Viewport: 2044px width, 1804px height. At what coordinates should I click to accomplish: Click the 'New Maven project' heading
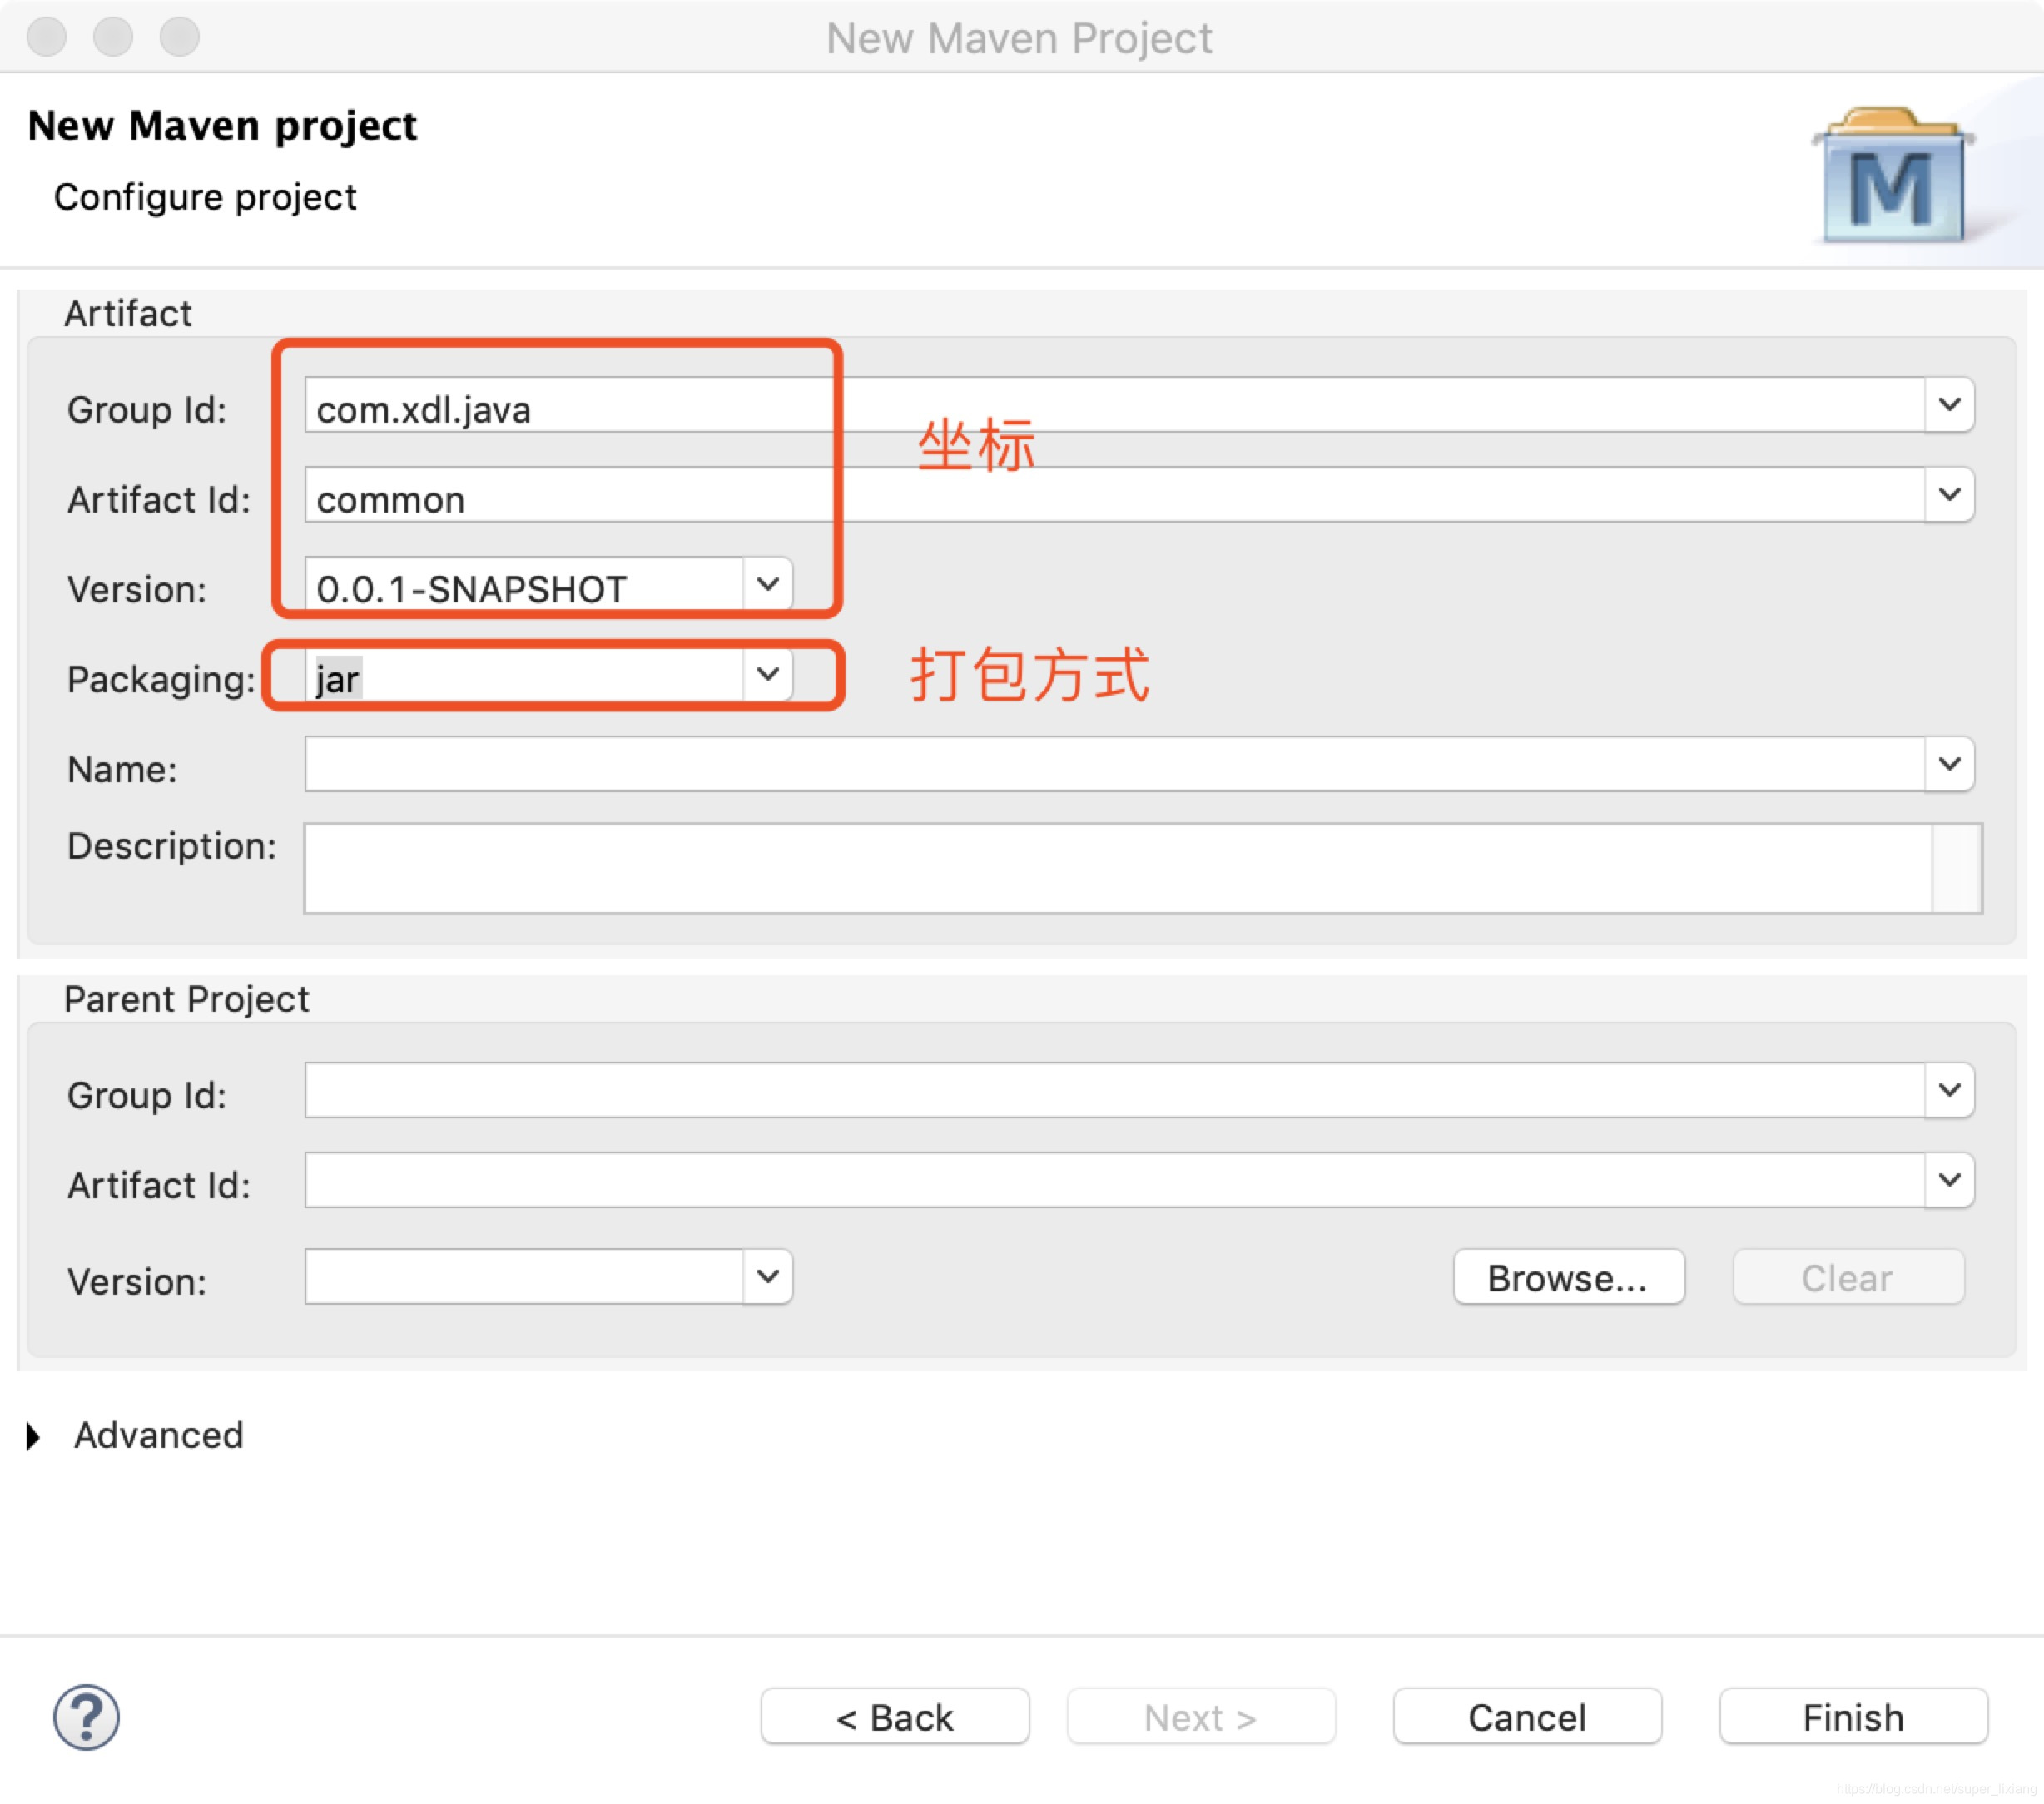coord(222,126)
